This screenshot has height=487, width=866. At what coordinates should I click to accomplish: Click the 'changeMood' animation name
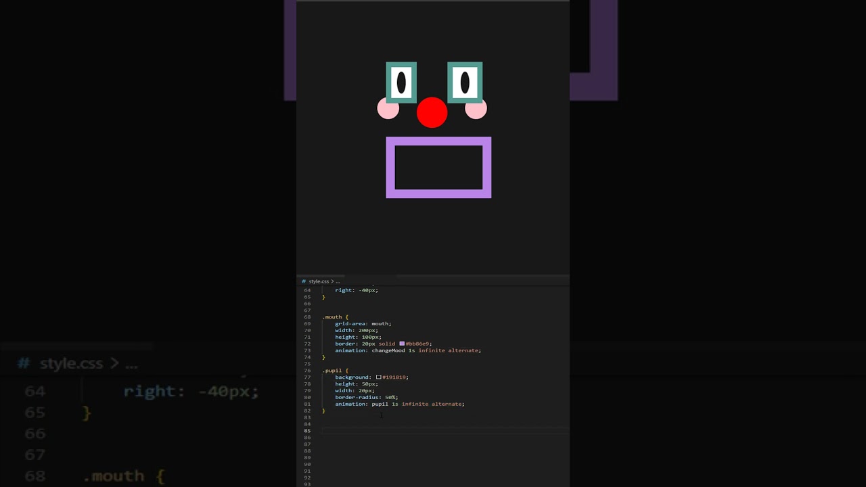pyautogui.click(x=388, y=350)
